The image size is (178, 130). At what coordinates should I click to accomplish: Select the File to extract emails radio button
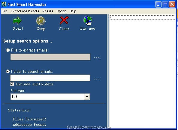8,50
